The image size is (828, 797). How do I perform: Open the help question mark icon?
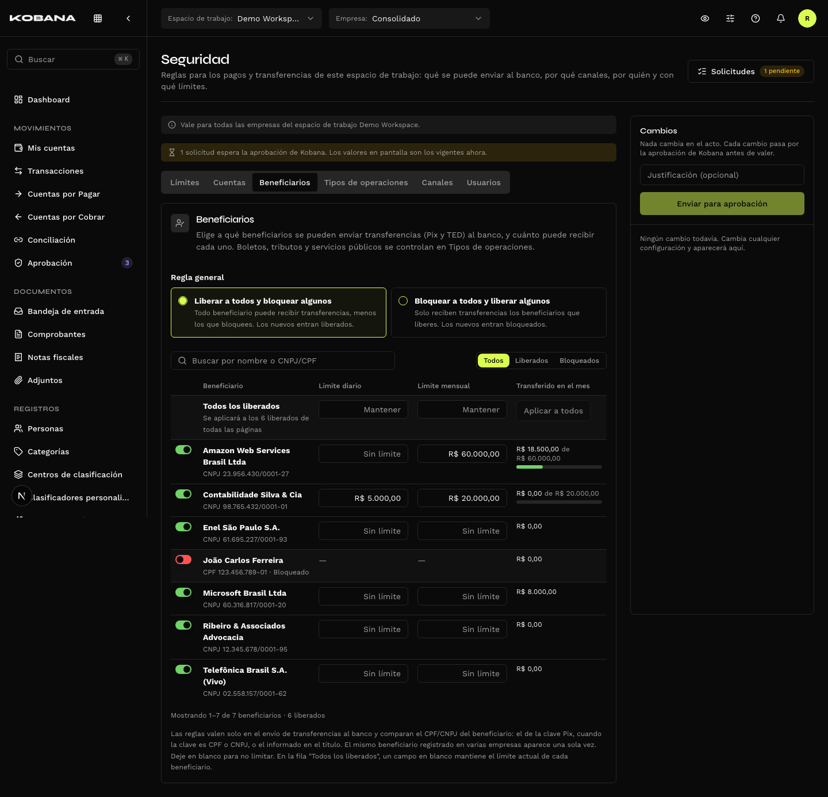click(756, 18)
